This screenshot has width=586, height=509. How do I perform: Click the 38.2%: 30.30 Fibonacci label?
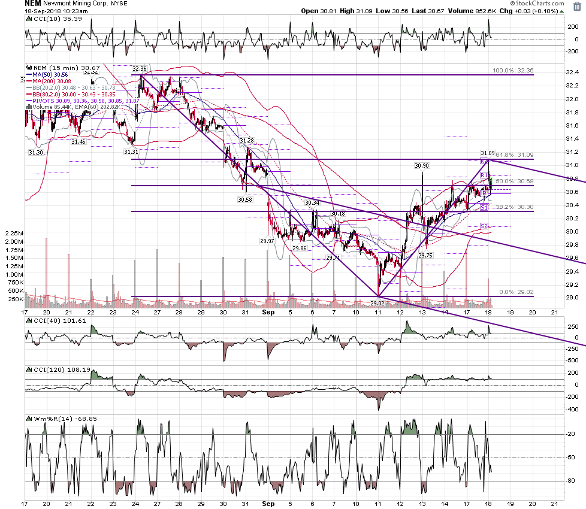[x=515, y=207]
